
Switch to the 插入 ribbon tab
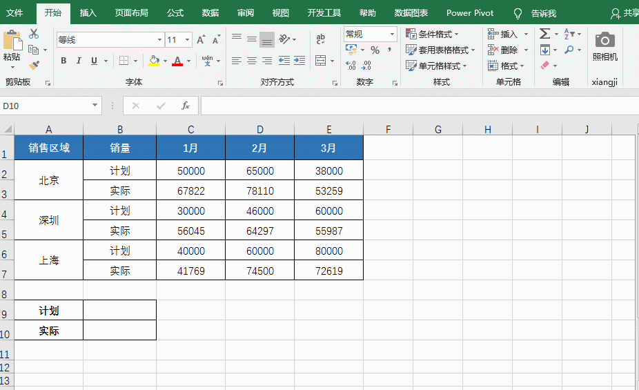pos(88,13)
